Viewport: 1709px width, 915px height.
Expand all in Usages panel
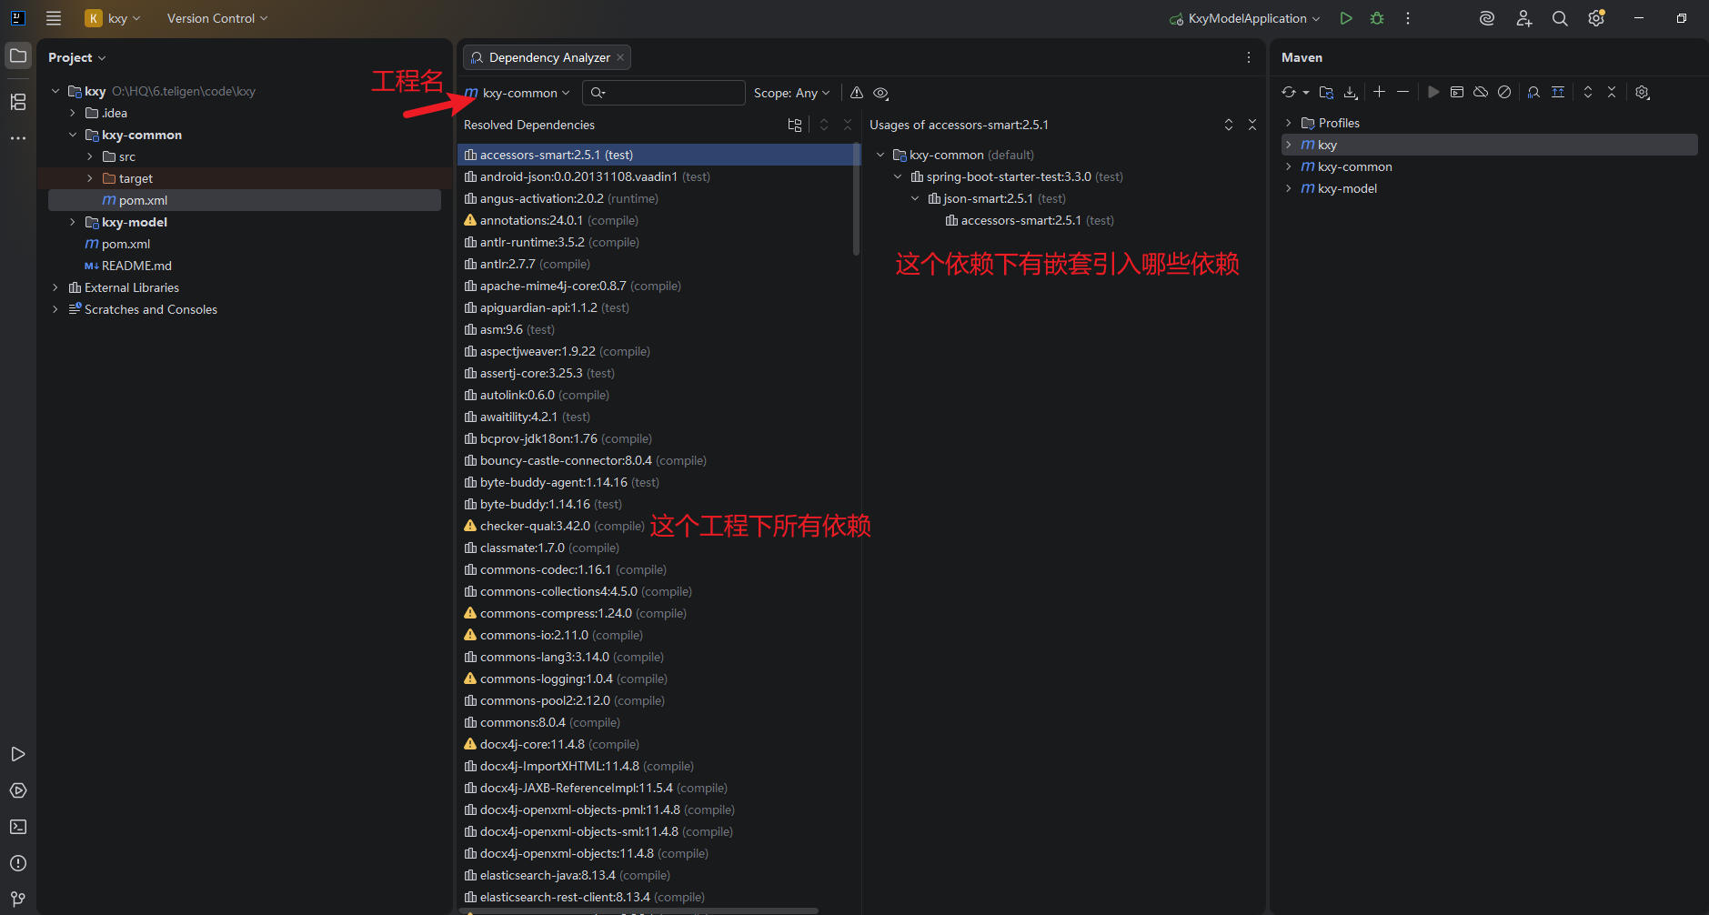1229,125
